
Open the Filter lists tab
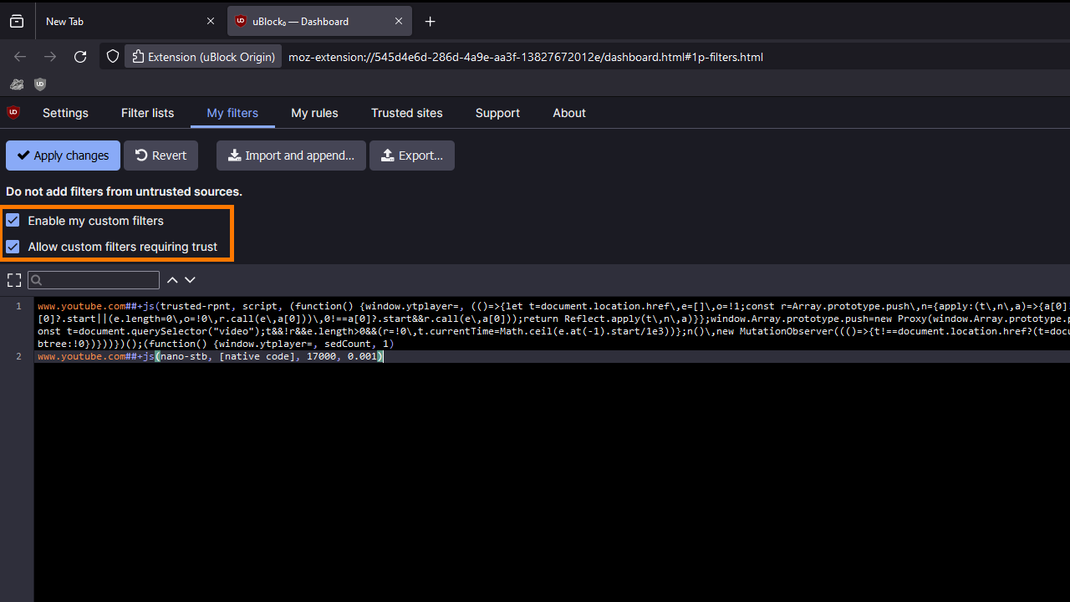coord(147,113)
